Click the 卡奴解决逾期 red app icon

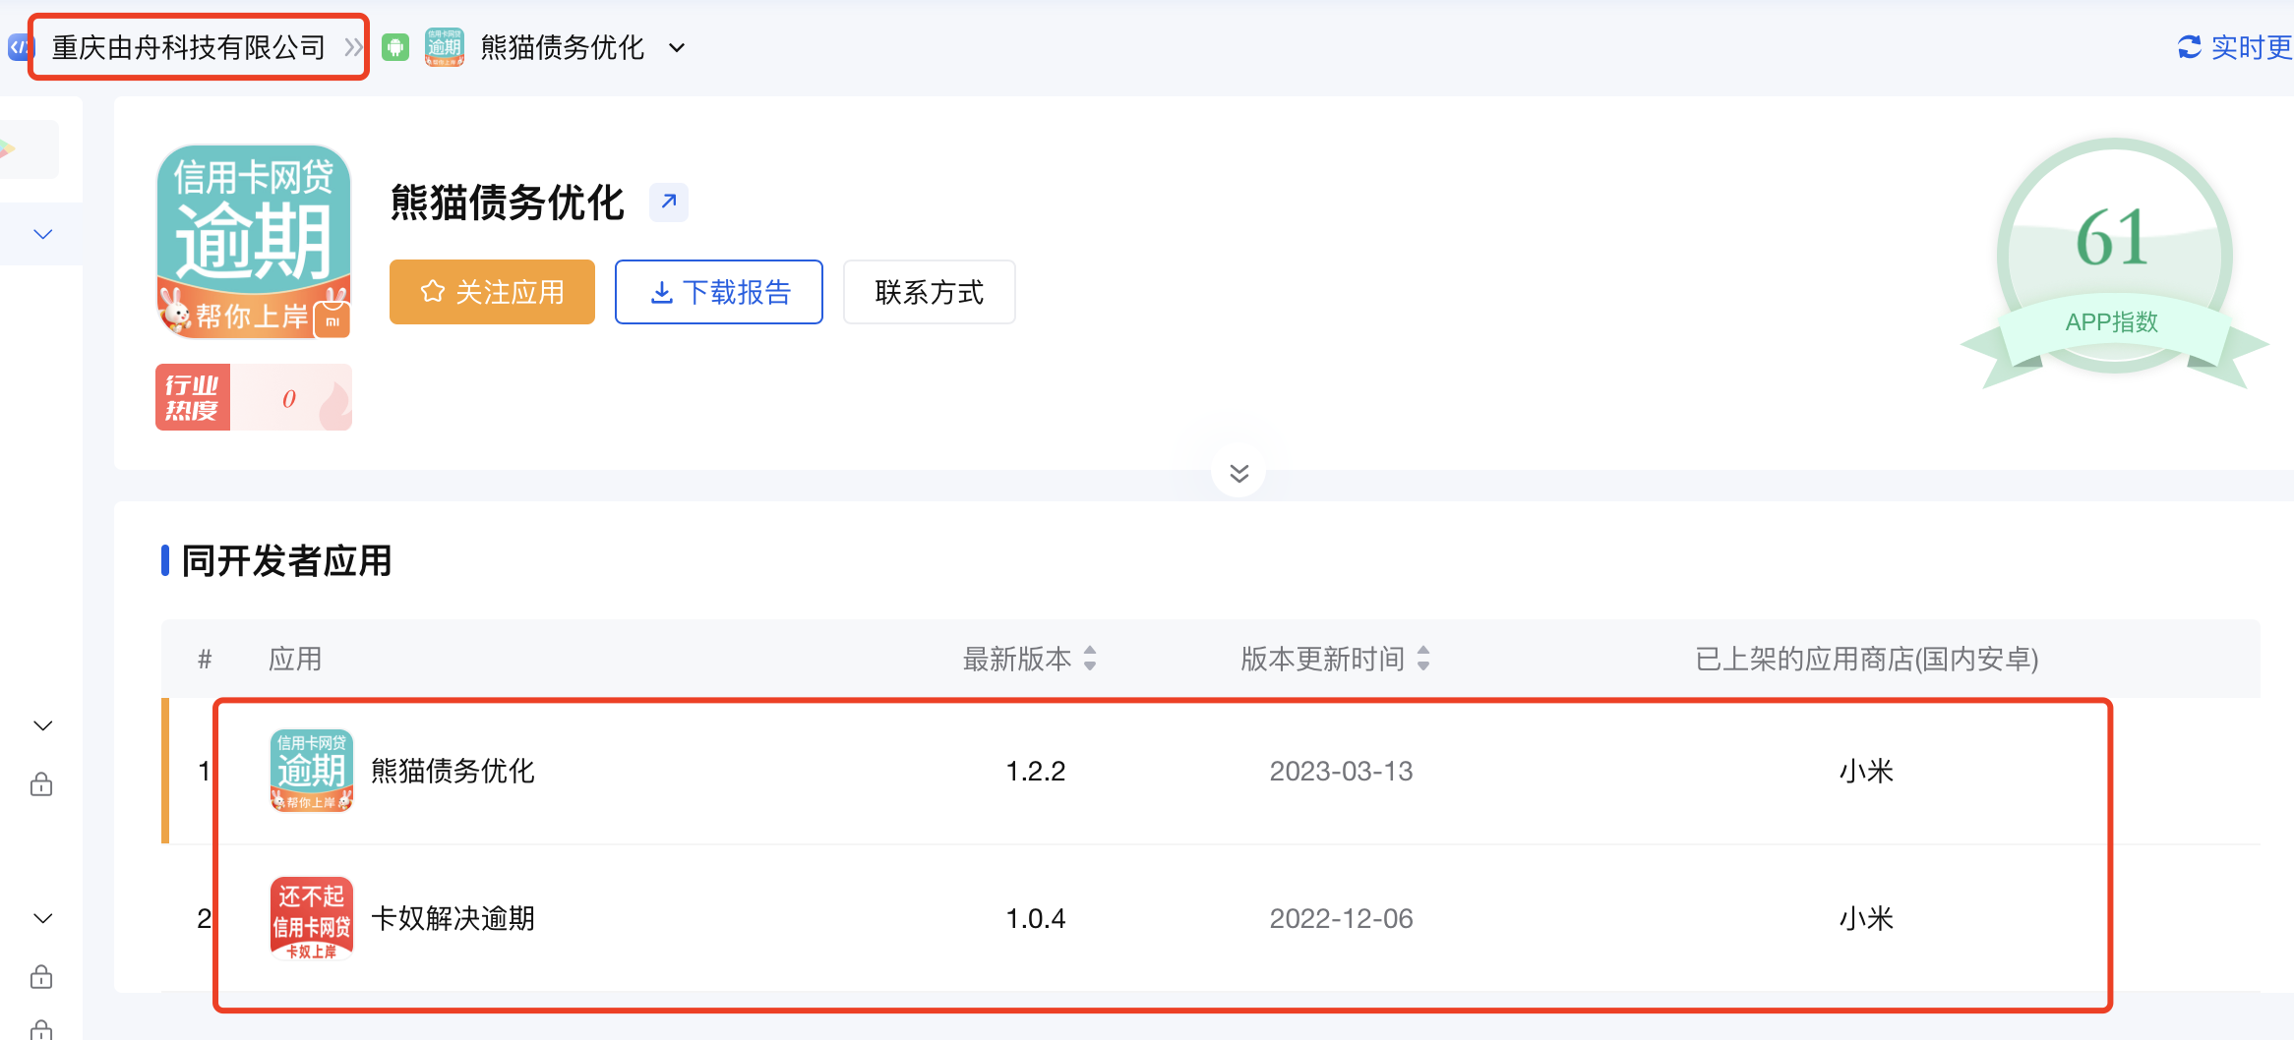coord(312,918)
